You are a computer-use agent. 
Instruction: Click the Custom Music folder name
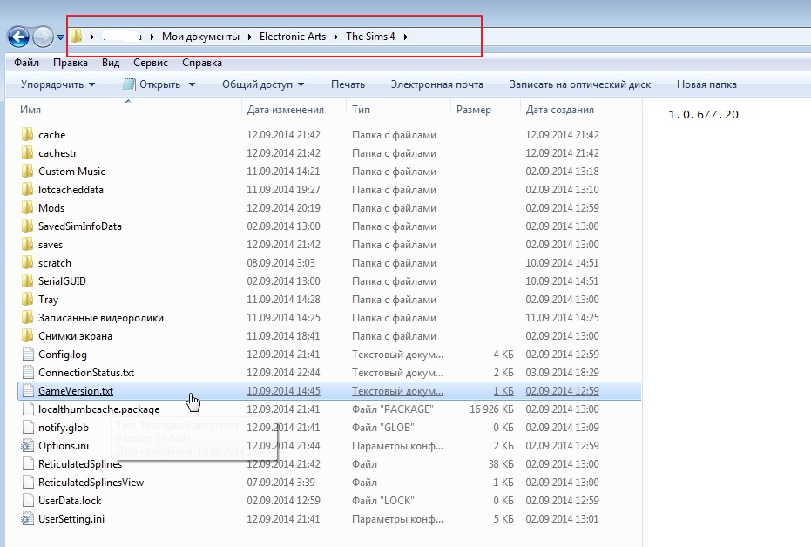71,171
